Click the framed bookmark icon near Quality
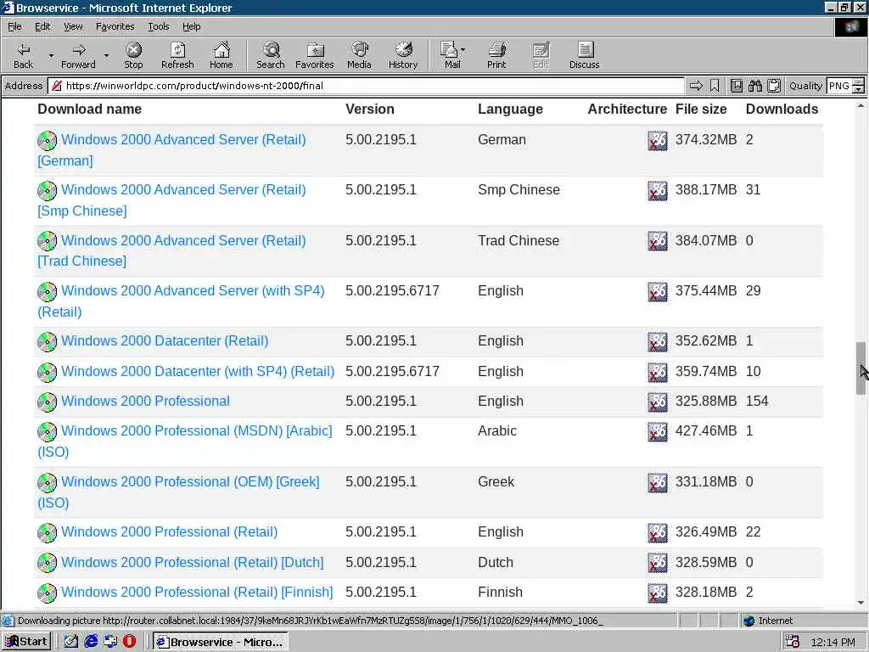The image size is (869, 652). (x=736, y=86)
